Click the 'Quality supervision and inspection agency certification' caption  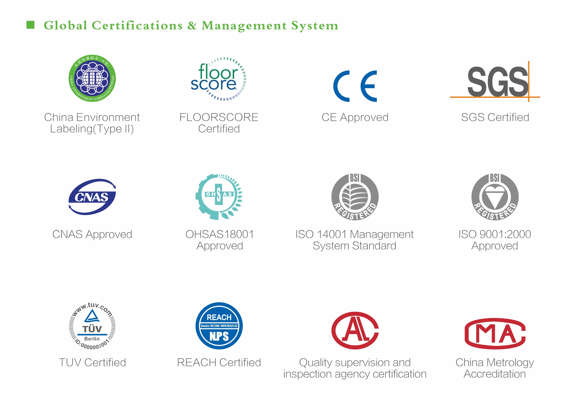pos(355,369)
